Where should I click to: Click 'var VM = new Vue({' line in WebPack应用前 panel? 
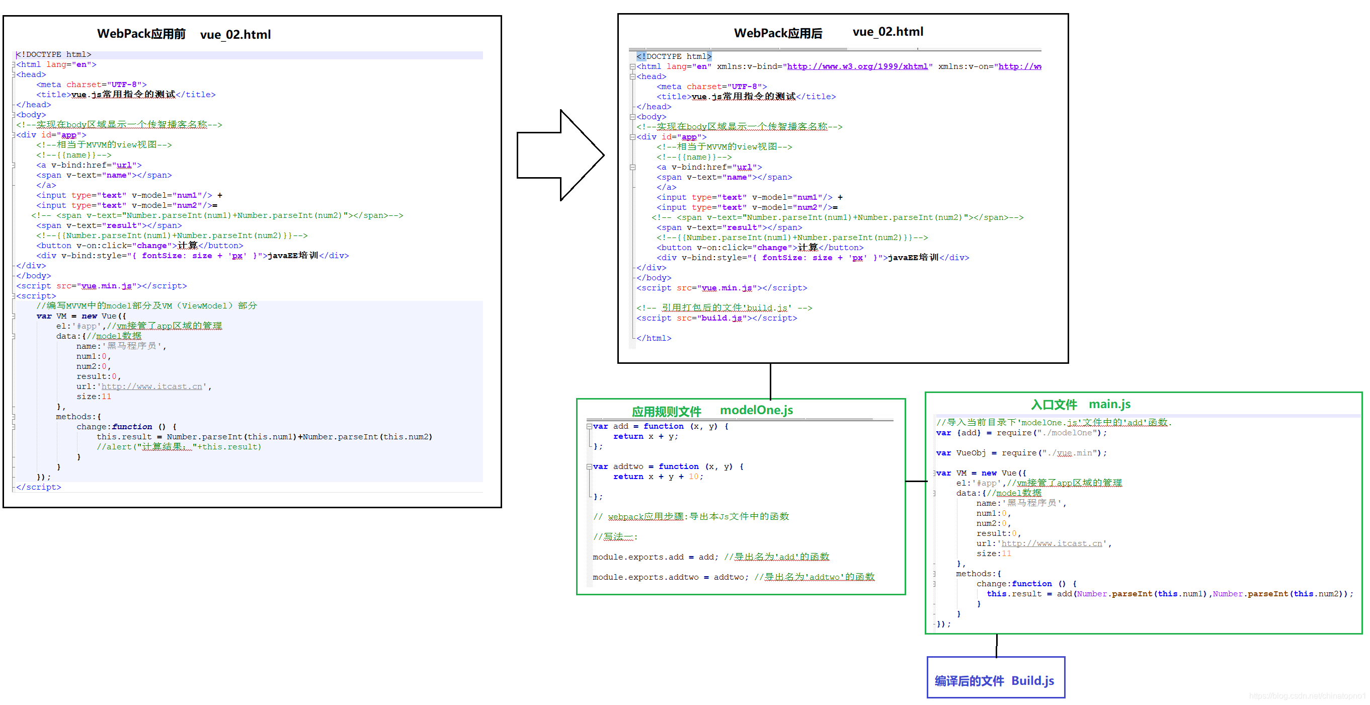pyautogui.click(x=82, y=317)
